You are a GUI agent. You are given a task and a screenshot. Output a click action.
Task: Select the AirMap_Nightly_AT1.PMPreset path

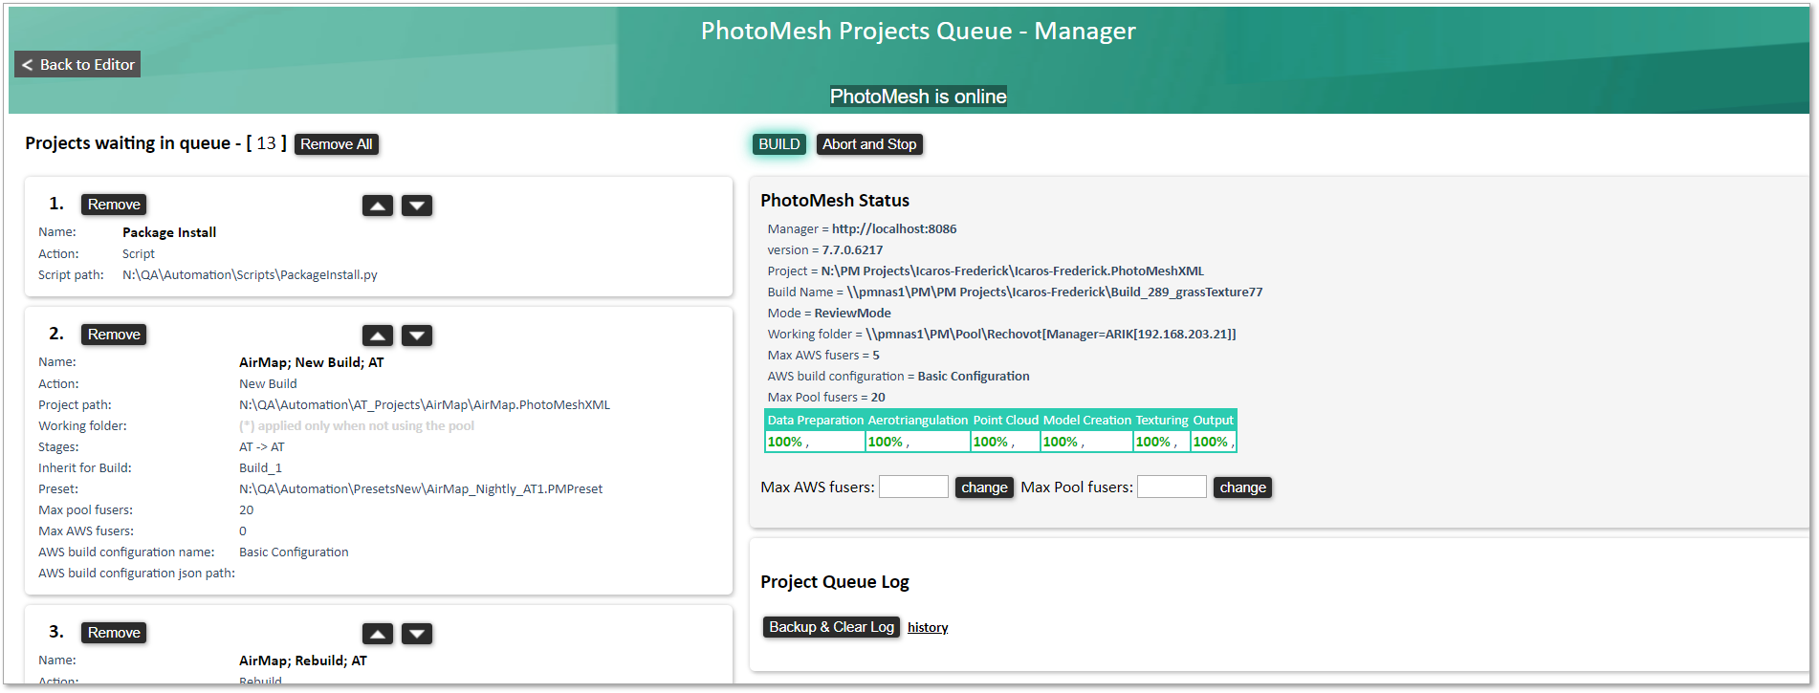pyautogui.click(x=421, y=488)
